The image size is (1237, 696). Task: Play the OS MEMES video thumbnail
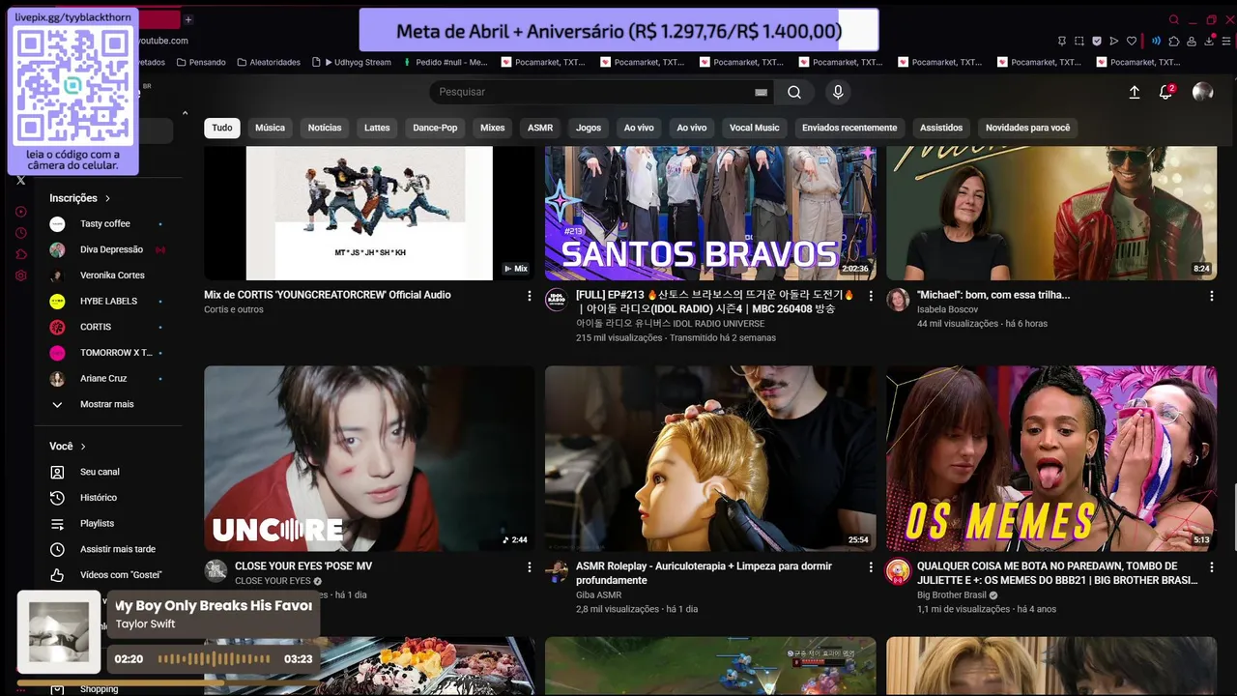tap(1051, 458)
